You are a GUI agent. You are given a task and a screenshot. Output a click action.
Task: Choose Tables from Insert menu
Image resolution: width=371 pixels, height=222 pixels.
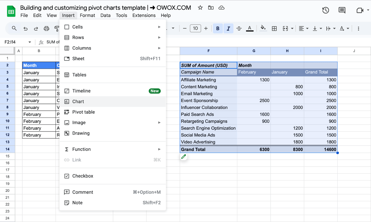[x=113, y=75]
